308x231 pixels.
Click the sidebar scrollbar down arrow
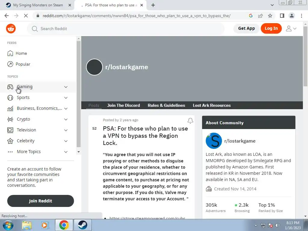pyautogui.click(x=79, y=152)
